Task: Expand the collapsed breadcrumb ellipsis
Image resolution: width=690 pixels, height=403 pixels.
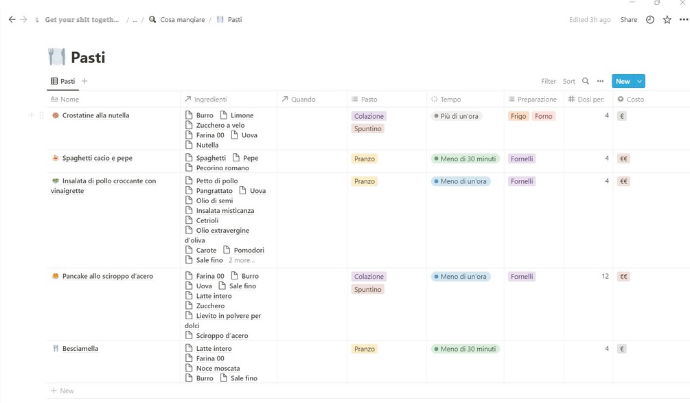Action: pos(135,20)
